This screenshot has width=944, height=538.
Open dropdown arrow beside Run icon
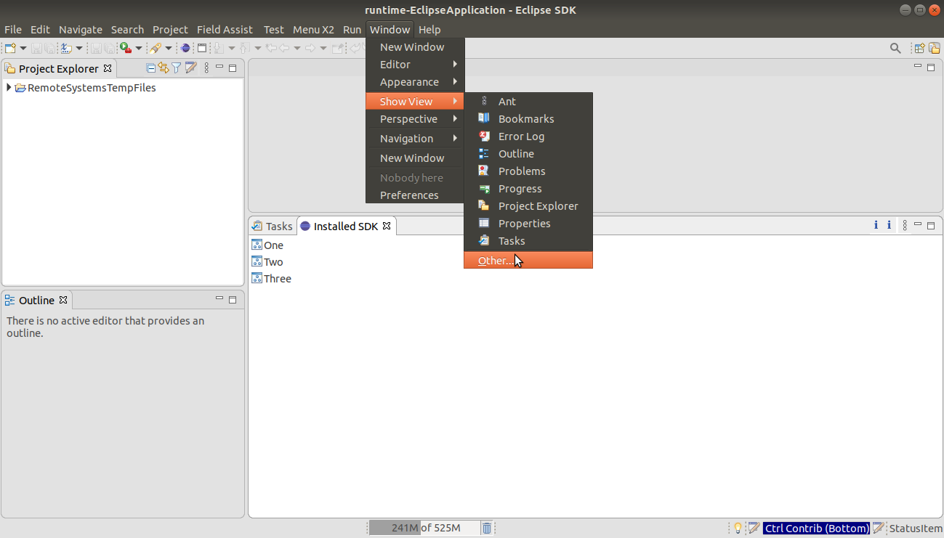pos(139,48)
